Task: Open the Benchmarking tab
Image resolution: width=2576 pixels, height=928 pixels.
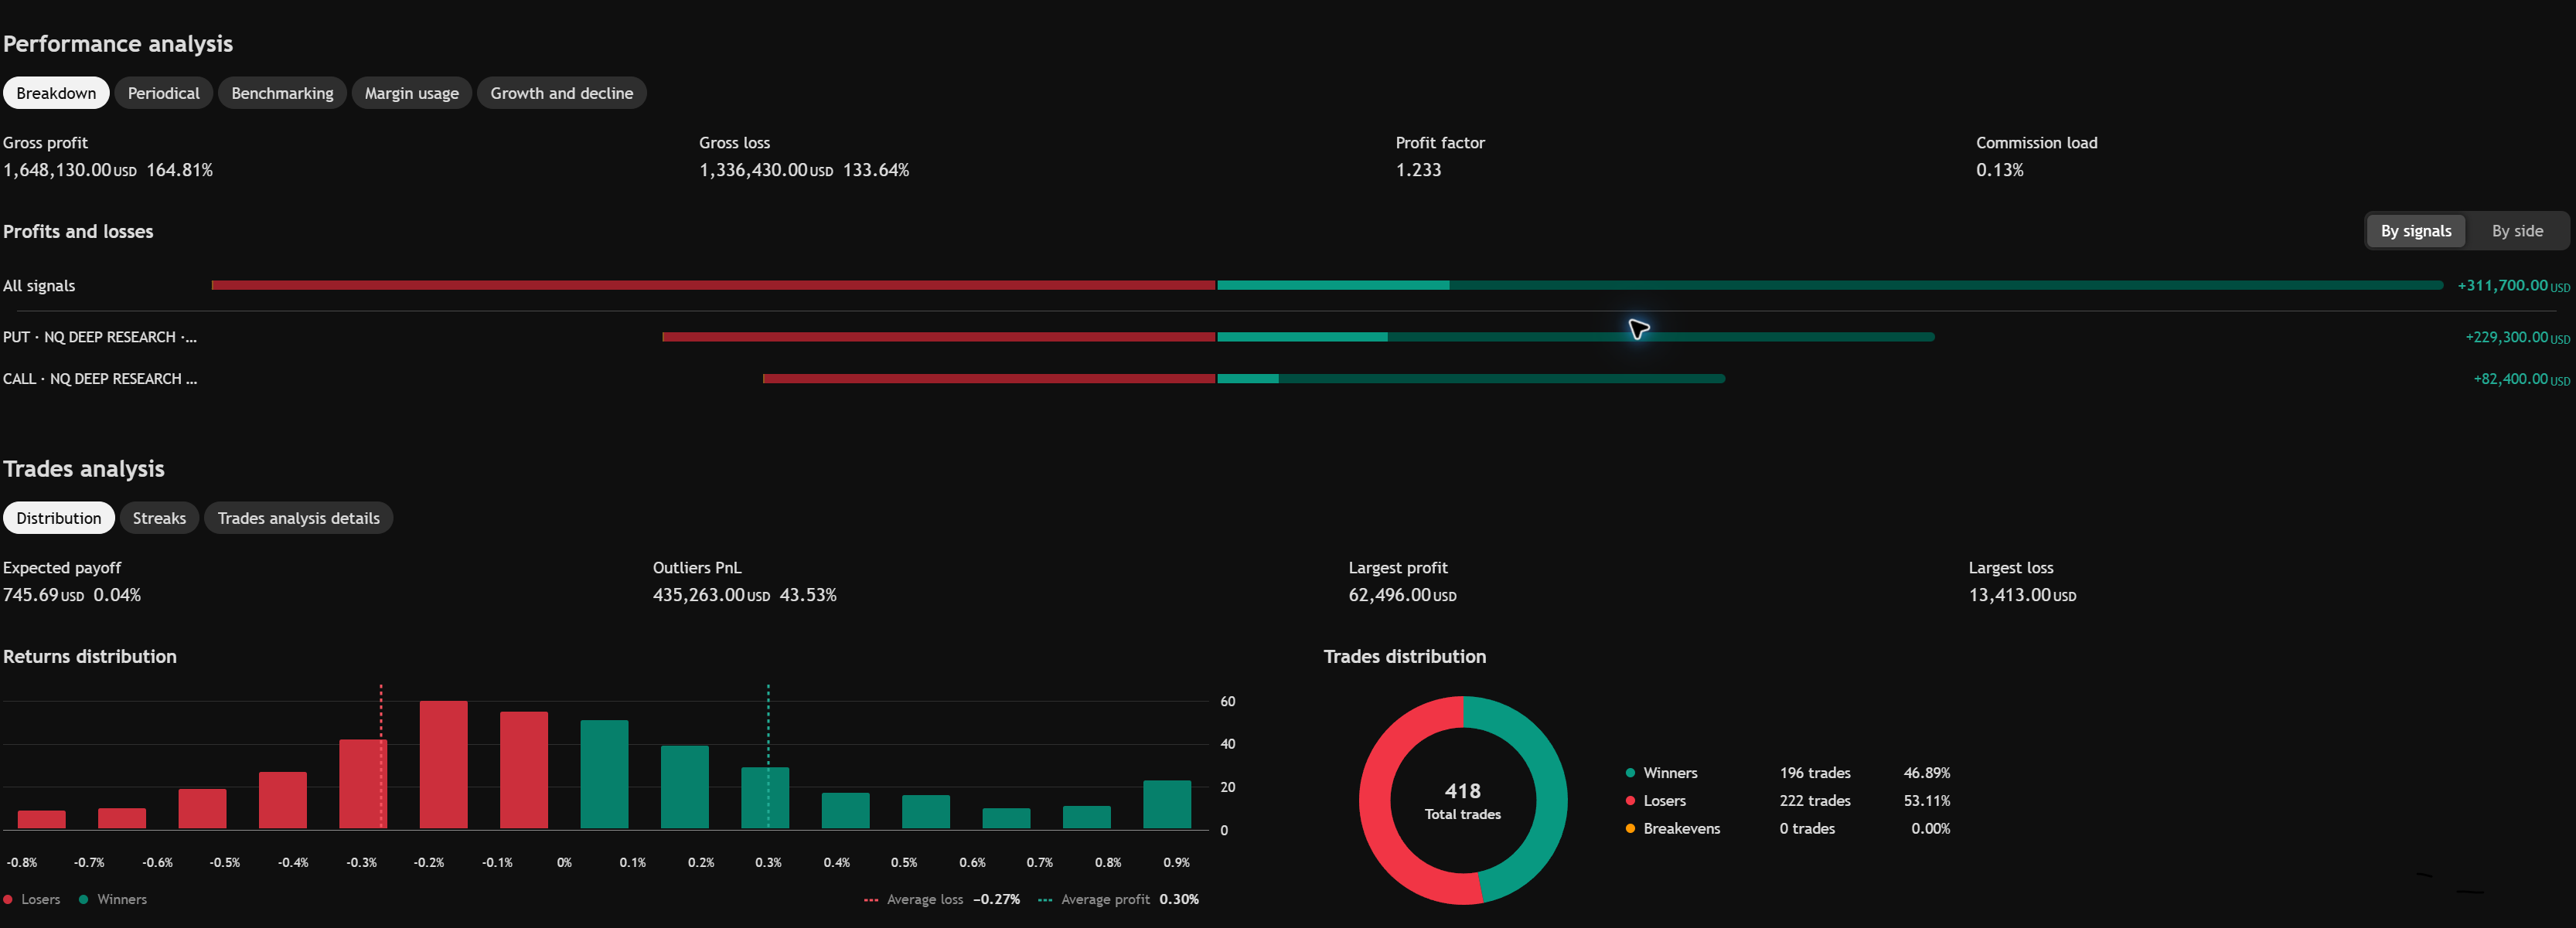Action: pyautogui.click(x=282, y=93)
